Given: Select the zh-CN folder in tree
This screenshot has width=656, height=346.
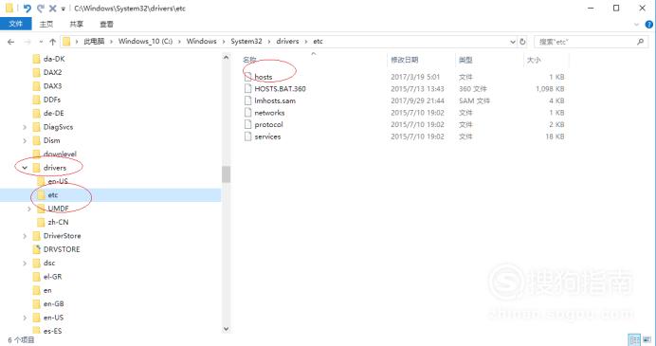Looking at the screenshot, I should [x=58, y=222].
